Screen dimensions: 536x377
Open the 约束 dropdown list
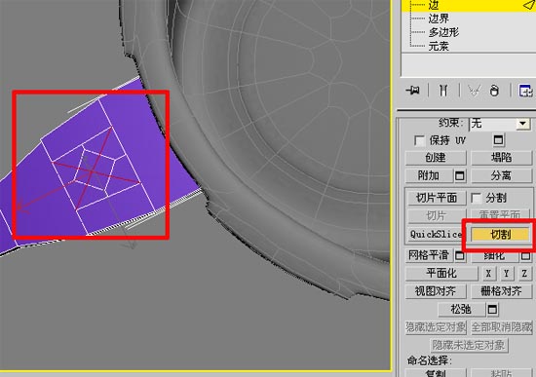[x=522, y=124]
